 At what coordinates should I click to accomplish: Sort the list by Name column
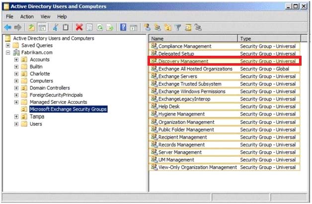(x=193, y=38)
